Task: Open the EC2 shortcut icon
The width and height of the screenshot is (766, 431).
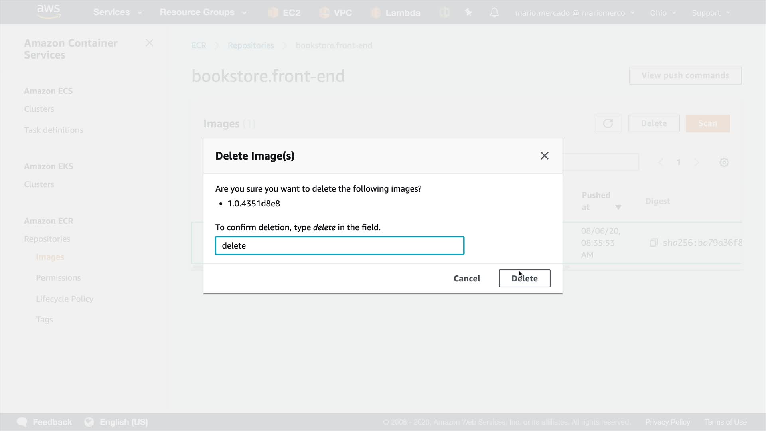Action: pyautogui.click(x=284, y=13)
